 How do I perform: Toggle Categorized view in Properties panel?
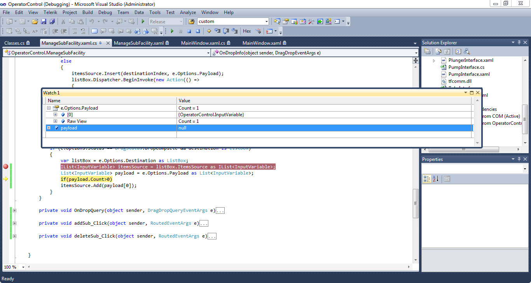(x=427, y=179)
